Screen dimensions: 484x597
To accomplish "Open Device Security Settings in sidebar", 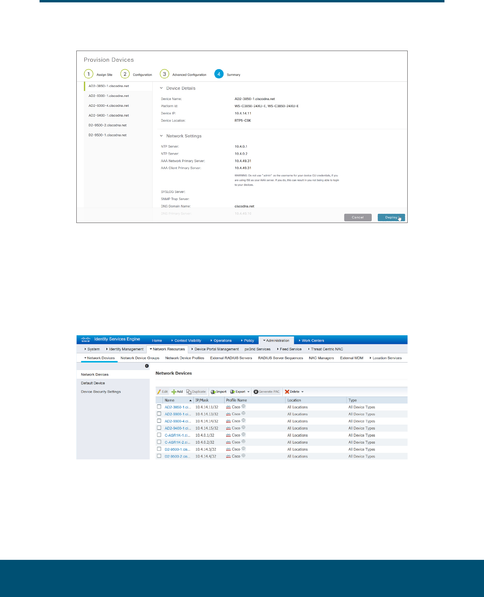I will pyautogui.click(x=101, y=392).
